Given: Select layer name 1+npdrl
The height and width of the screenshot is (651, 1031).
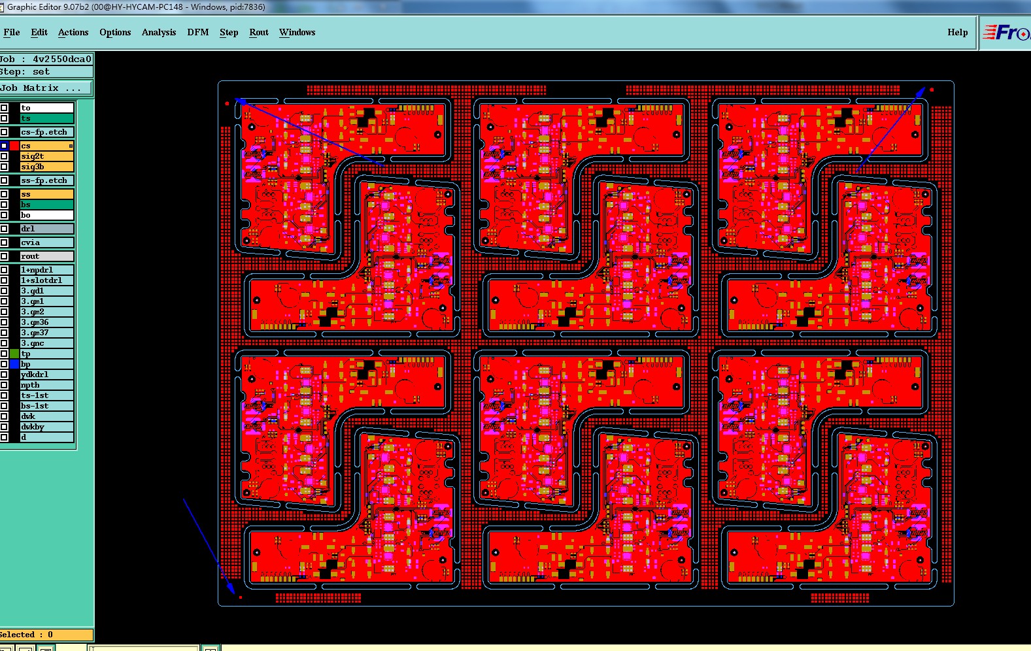Looking at the screenshot, I should (47, 270).
